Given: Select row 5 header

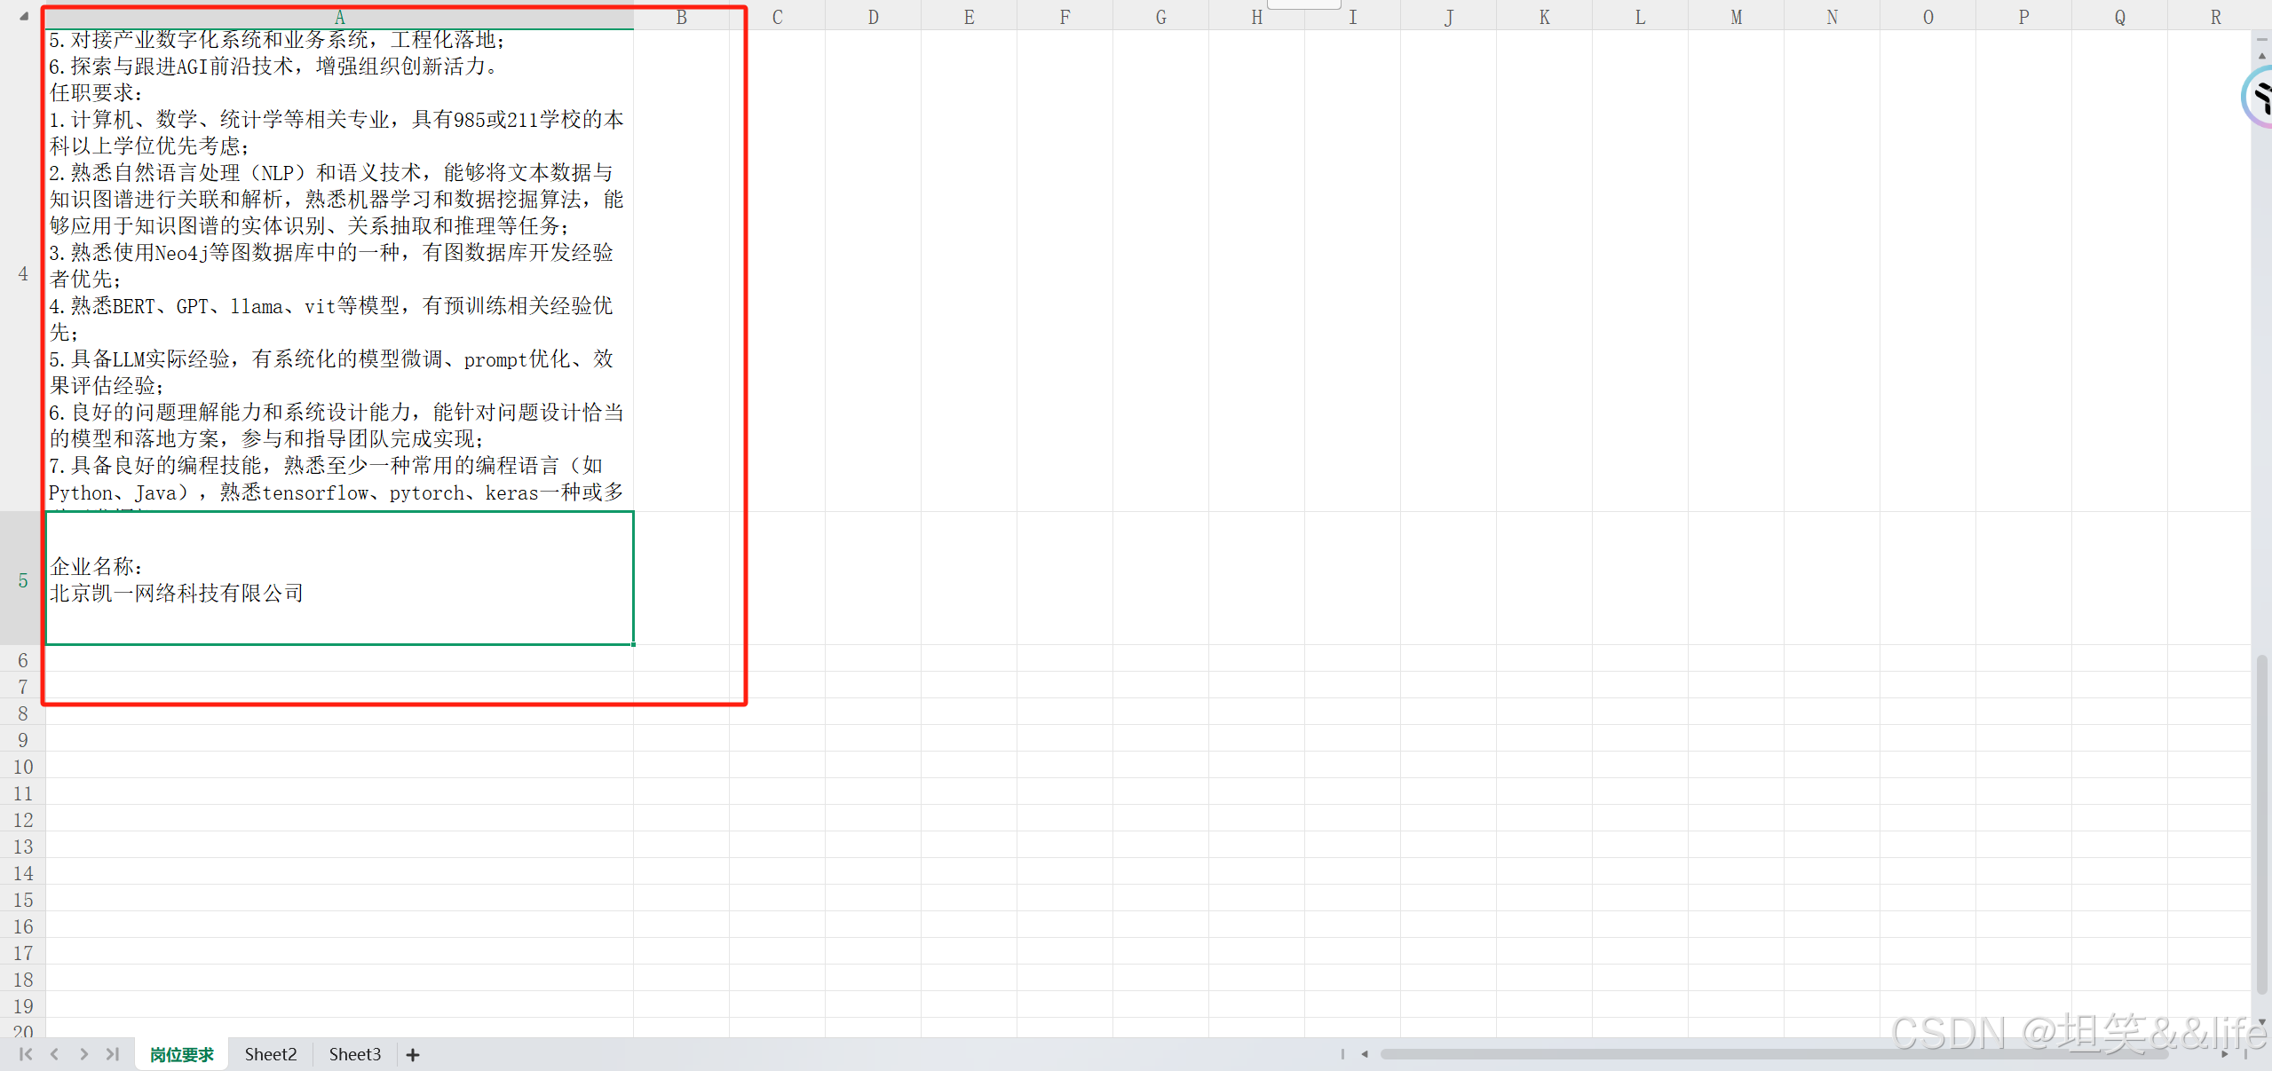Looking at the screenshot, I should coord(23,580).
